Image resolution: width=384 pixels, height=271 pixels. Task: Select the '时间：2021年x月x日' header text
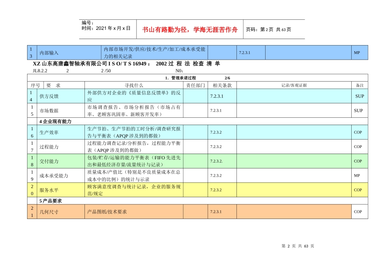coord(106,28)
